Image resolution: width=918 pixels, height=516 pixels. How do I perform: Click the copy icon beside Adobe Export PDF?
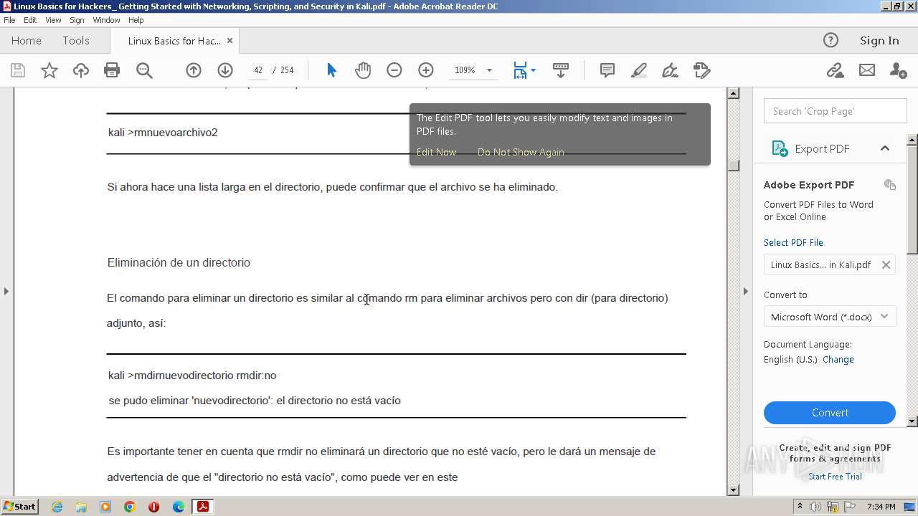(x=890, y=184)
